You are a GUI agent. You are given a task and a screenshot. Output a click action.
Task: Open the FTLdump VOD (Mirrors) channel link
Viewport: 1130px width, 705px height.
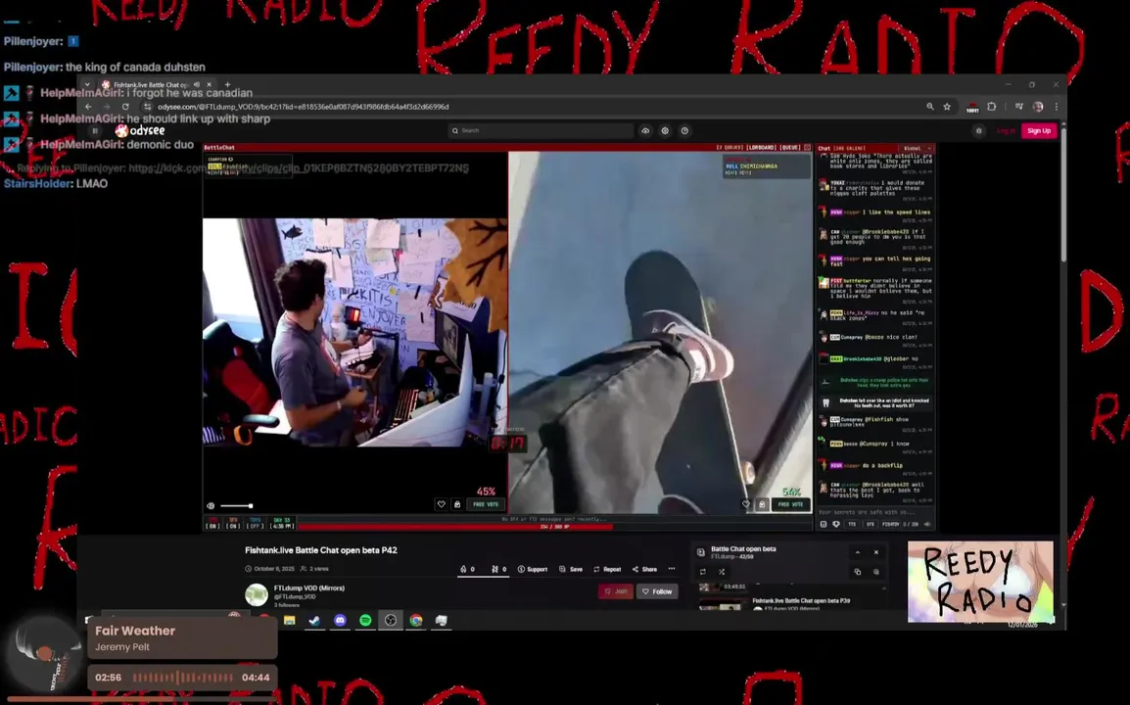click(309, 588)
